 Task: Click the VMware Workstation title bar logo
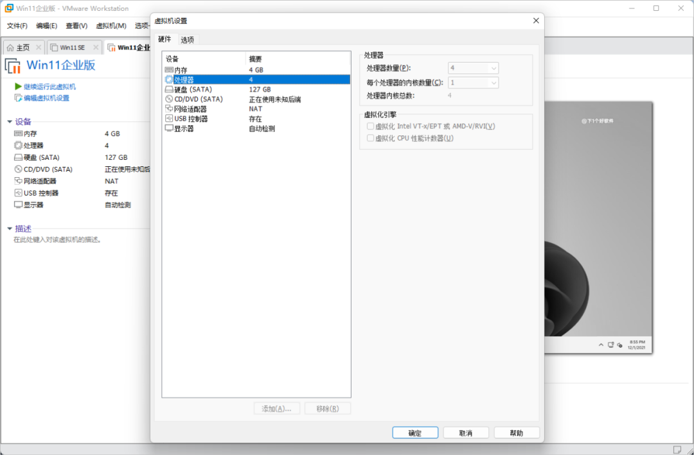point(9,8)
